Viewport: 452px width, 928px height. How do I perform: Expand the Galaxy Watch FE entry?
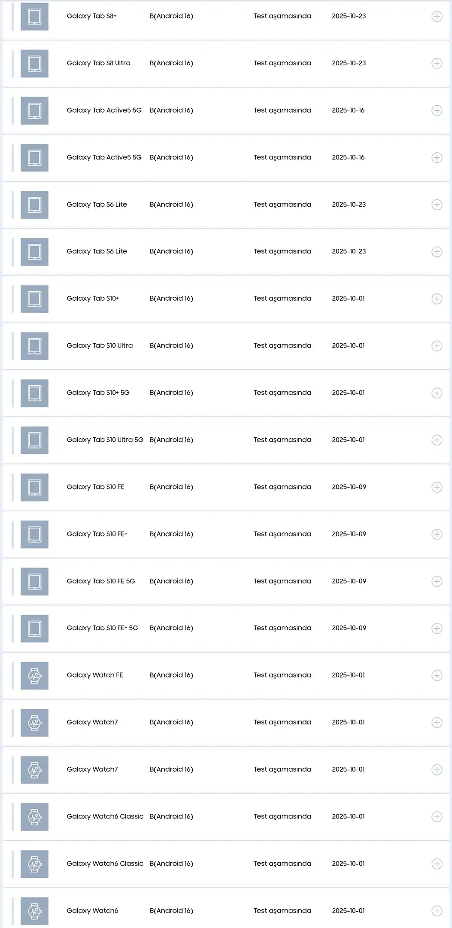click(437, 675)
